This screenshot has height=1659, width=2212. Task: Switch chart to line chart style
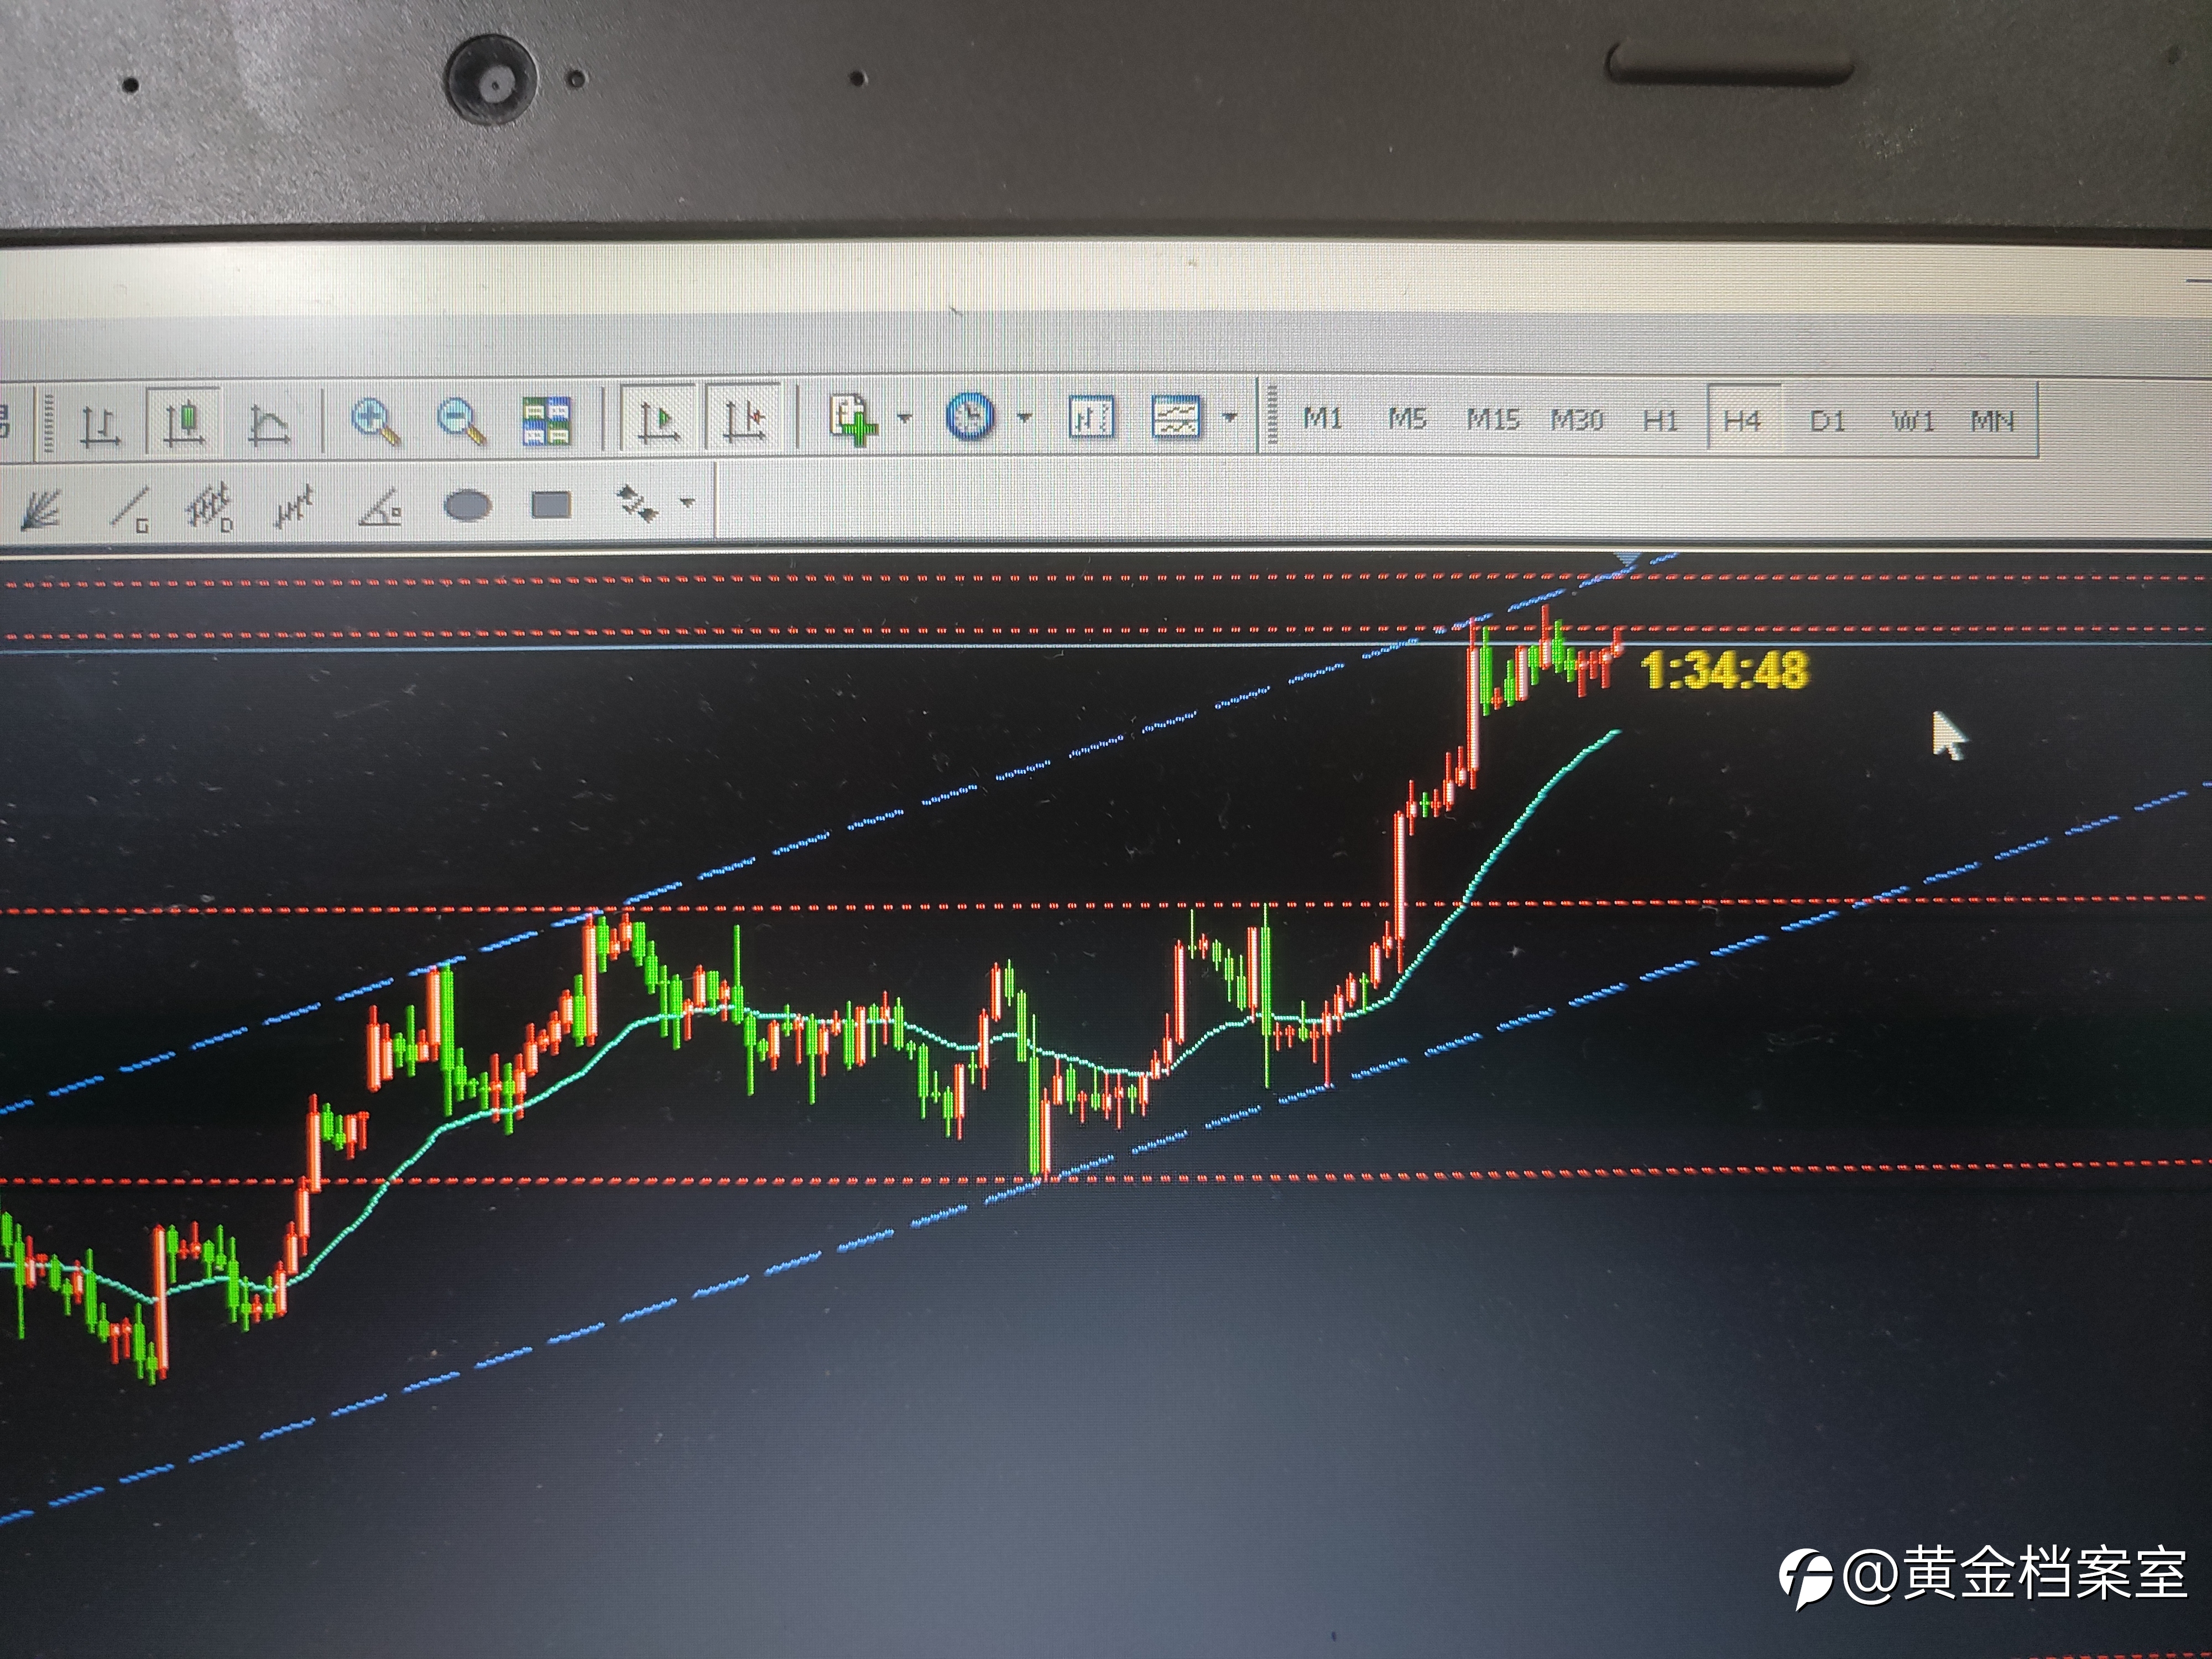pos(268,426)
